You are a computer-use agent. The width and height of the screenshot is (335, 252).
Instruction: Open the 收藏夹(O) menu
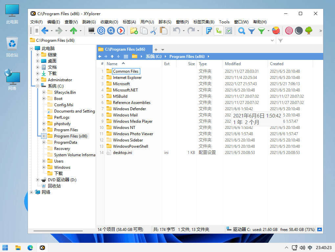tap(109, 22)
